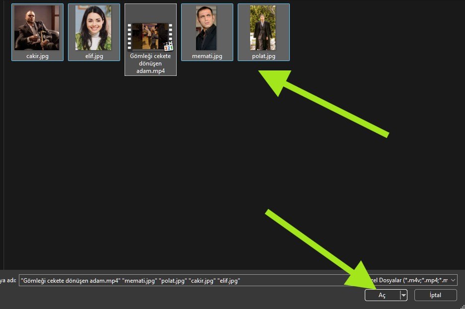Screen dimensions: 465x309
Task: Click the 'ya adı:' file name label
Action: pos(8,280)
